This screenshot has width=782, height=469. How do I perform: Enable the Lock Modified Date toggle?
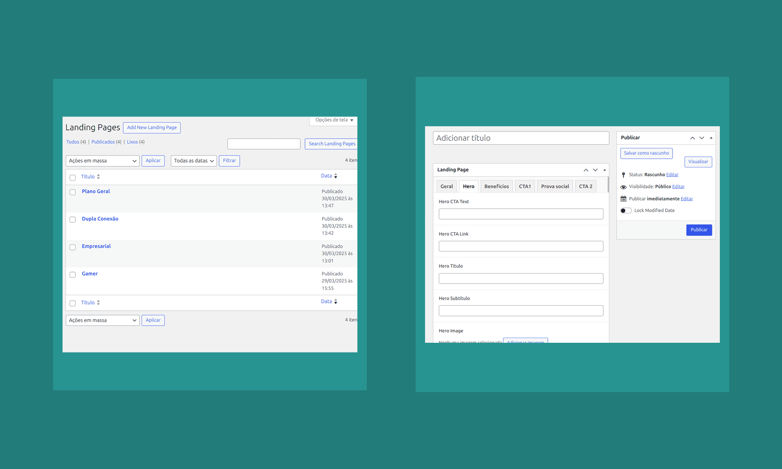tap(626, 210)
